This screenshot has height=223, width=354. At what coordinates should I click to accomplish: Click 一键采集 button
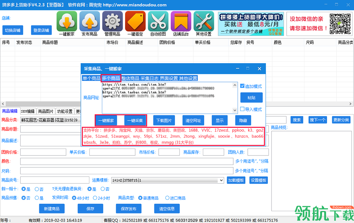[x=135, y=121]
